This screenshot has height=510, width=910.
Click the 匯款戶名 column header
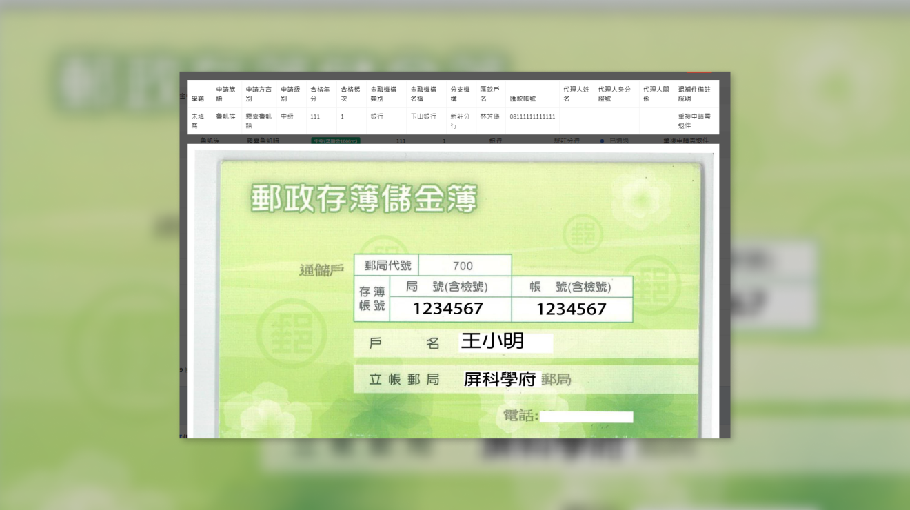[490, 94]
